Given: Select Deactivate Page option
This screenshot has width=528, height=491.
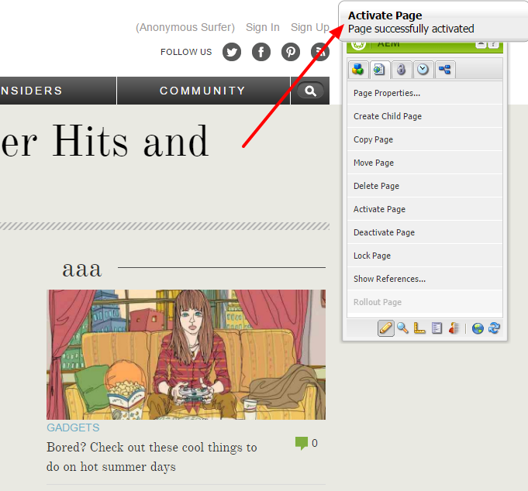Looking at the screenshot, I should 384,232.
